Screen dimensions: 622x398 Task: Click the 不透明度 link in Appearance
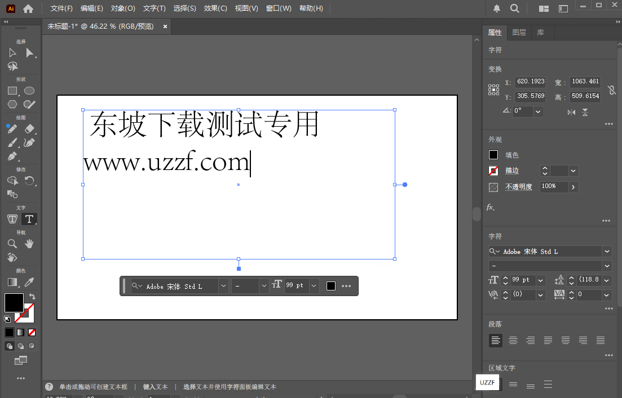click(x=518, y=186)
